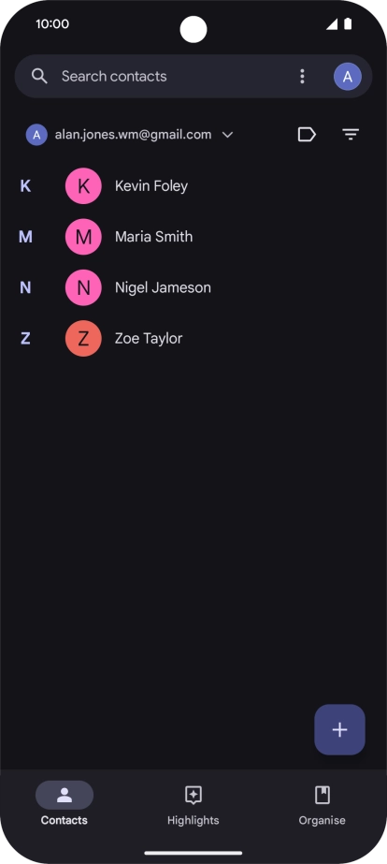Open the filter/sort contacts icon
The image size is (387, 864).
(351, 135)
